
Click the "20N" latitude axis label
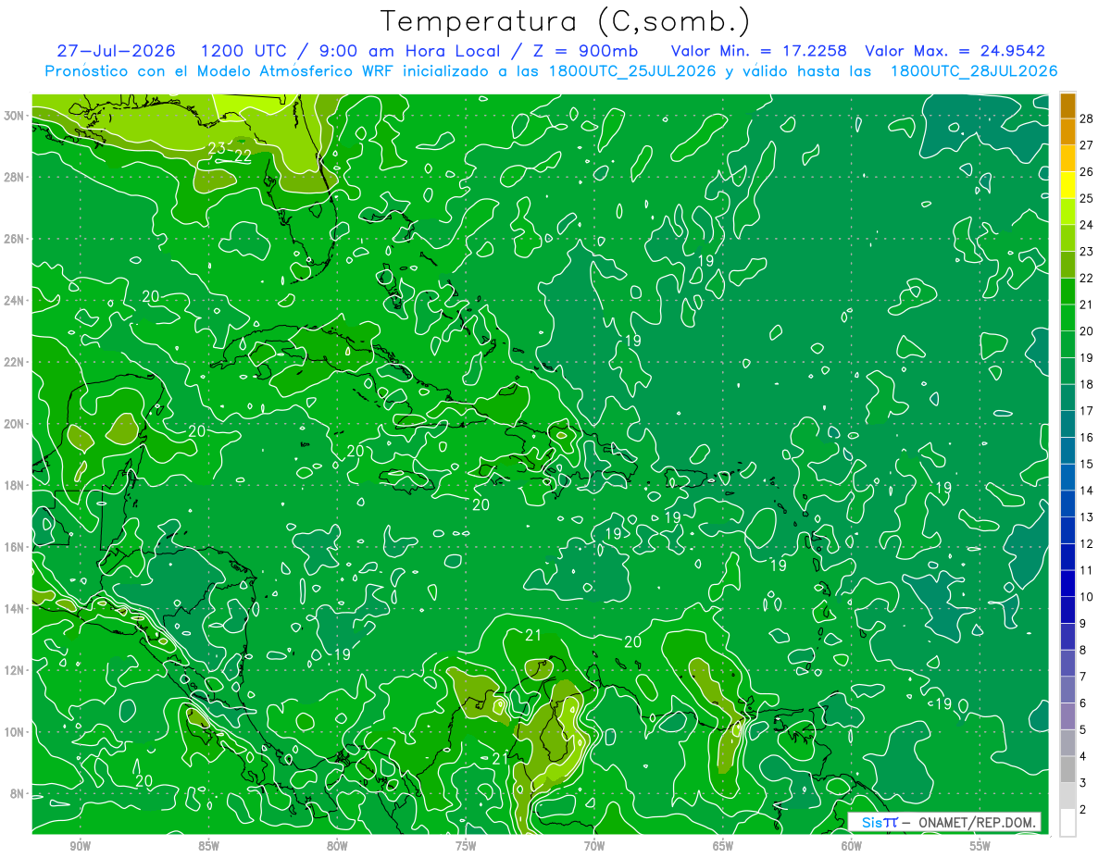(x=15, y=423)
